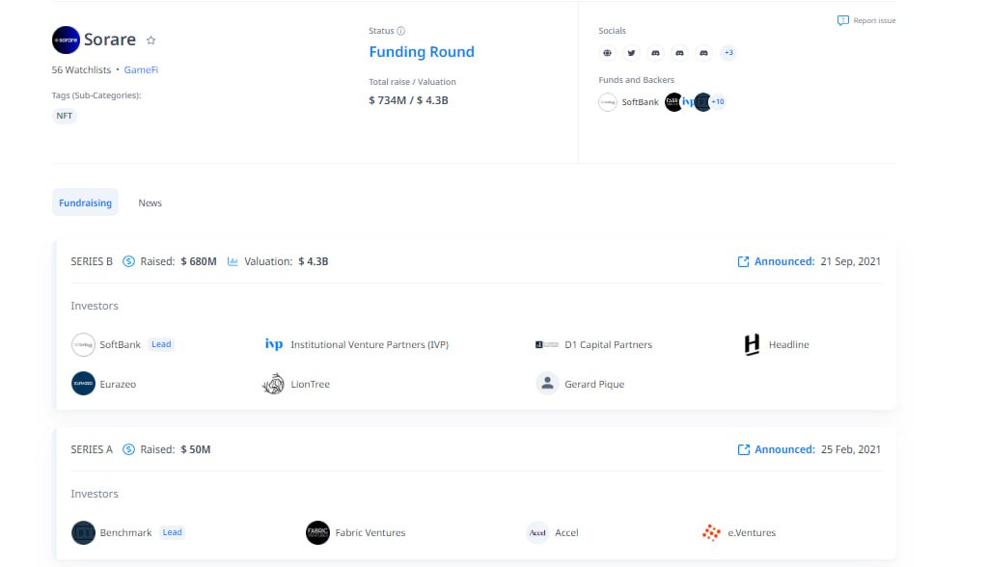Open the Funding Round status link
This screenshot has width=988, height=567.
[x=422, y=52]
